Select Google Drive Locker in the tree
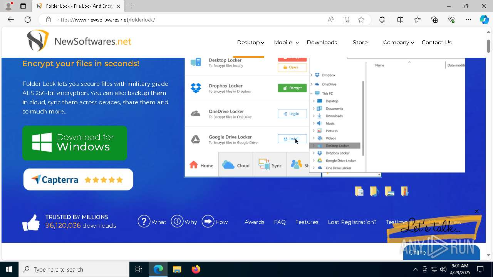 click(340, 161)
